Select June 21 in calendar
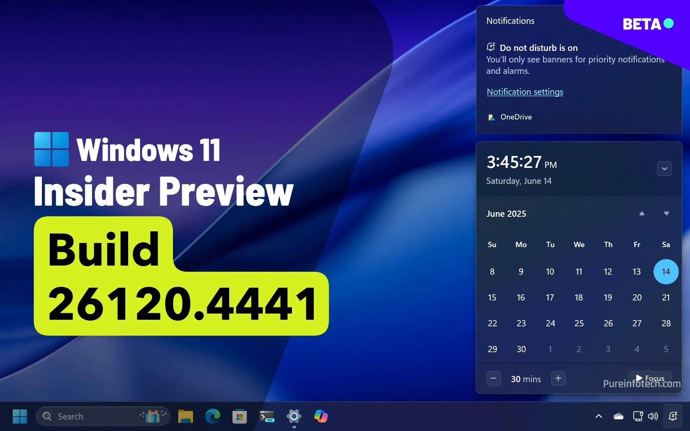This screenshot has width=690, height=431. [x=666, y=298]
